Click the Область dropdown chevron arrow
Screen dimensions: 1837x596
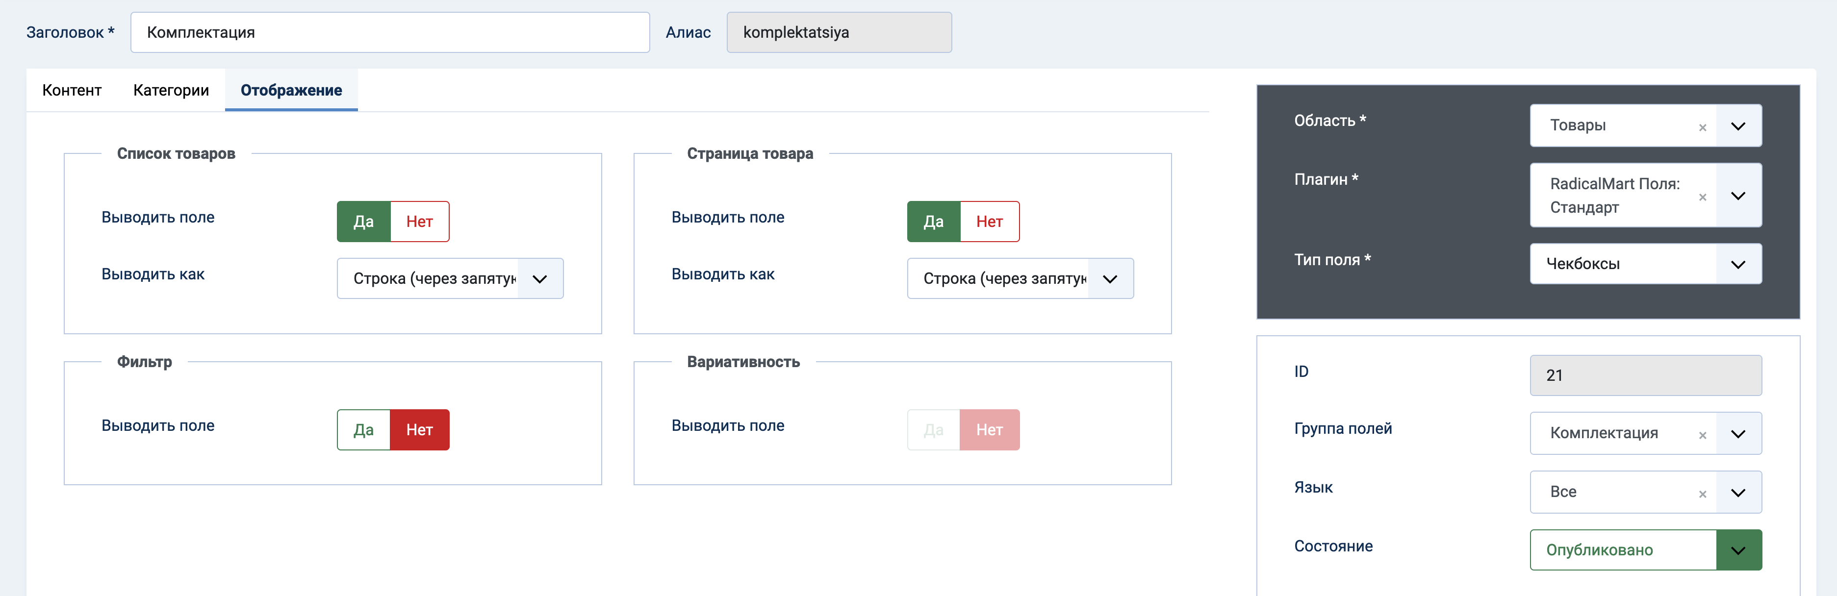click(1738, 126)
